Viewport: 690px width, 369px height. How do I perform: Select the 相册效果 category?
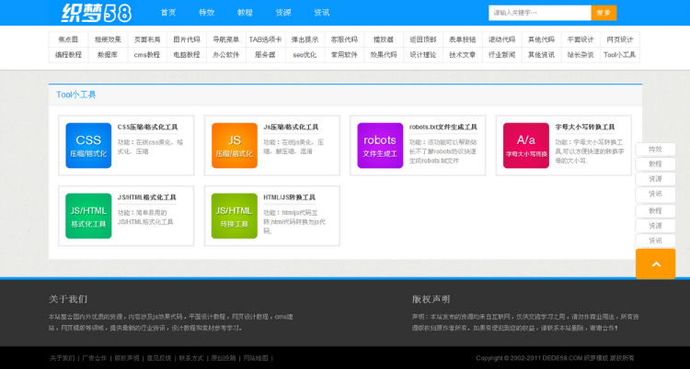click(108, 39)
